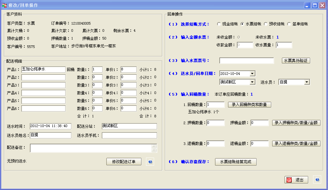
Task: Click the 数量1 input field
Action: tap(97, 69)
